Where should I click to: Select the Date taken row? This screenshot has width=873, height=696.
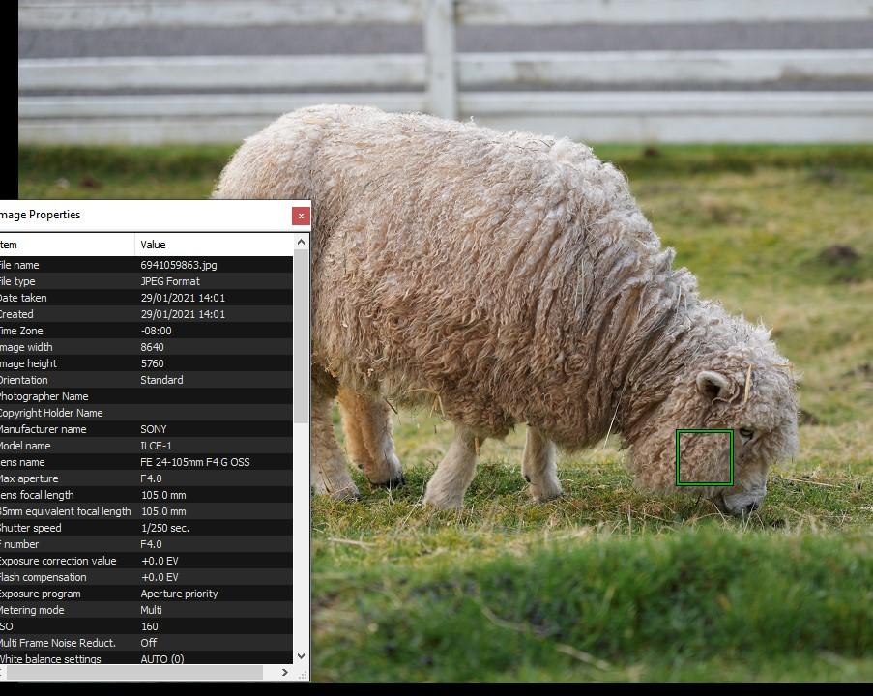click(146, 298)
